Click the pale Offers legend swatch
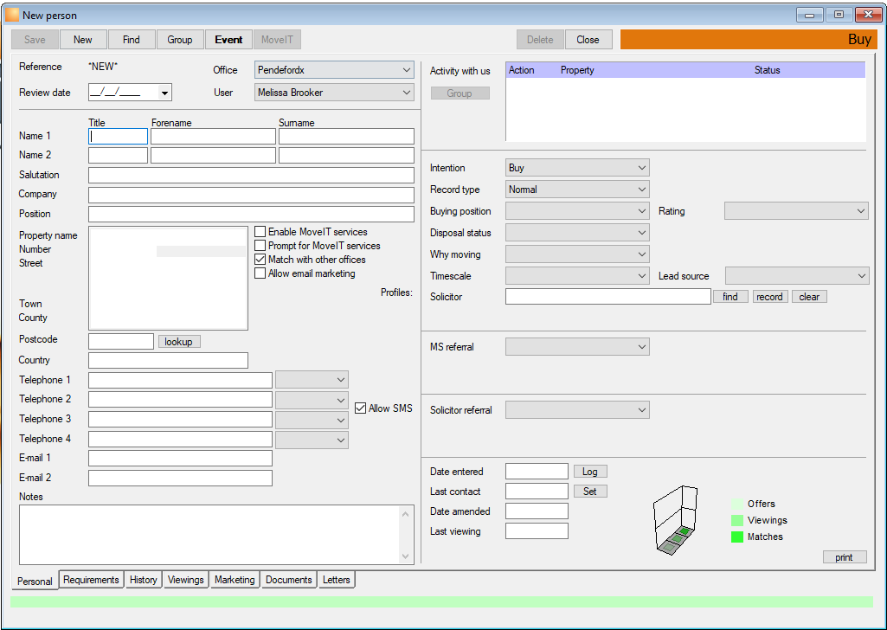Screen dimensions: 887x630 click(737, 504)
